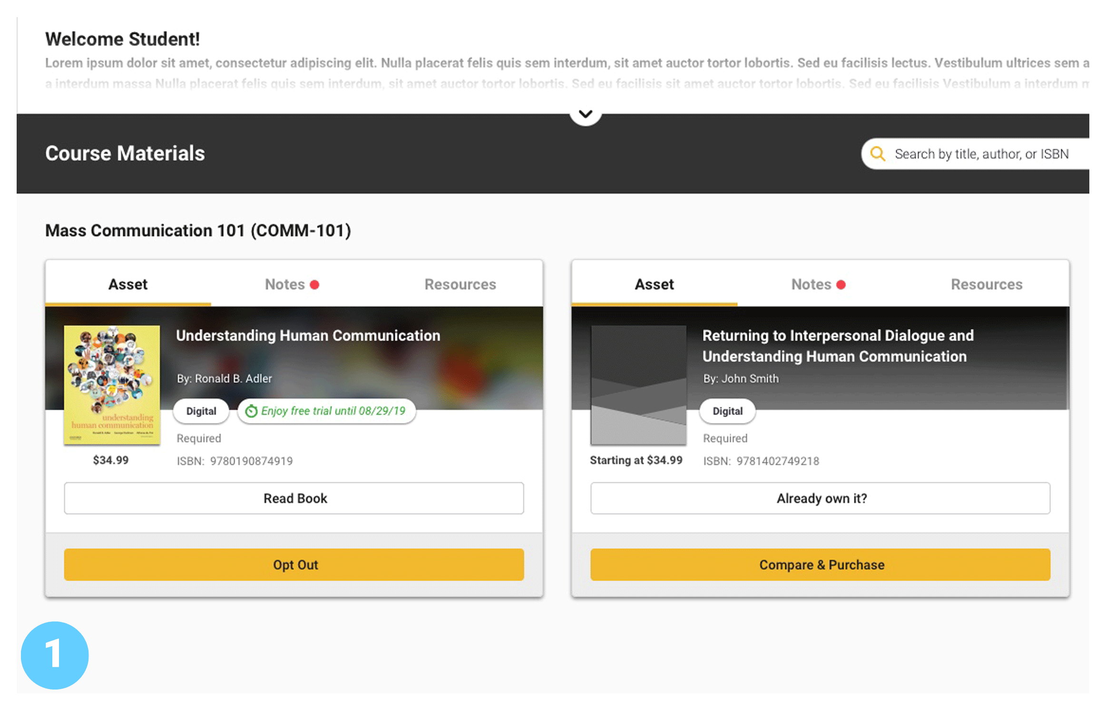
Task: Expand the welcome message with the chevron
Action: click(x=585, y=114)
